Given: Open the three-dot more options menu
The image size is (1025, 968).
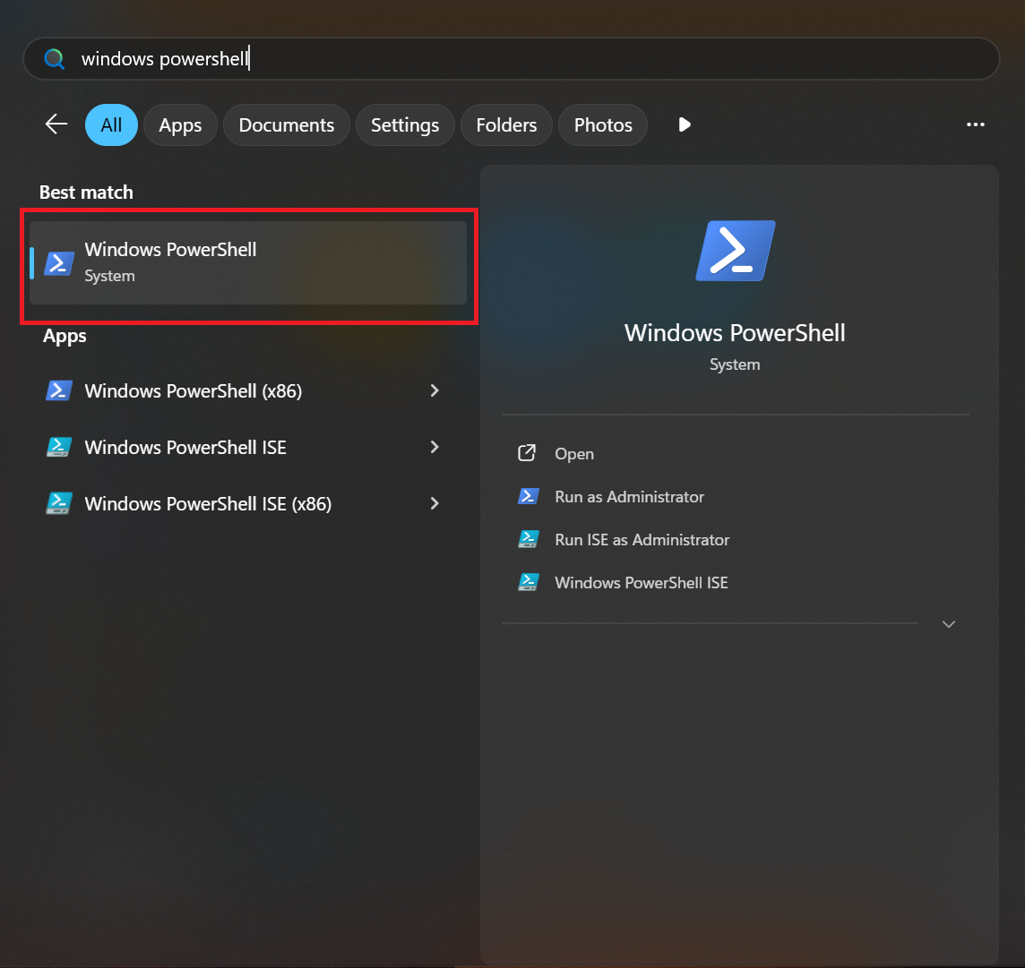Looking at the screenshot, I should click(x=976, y=124).
